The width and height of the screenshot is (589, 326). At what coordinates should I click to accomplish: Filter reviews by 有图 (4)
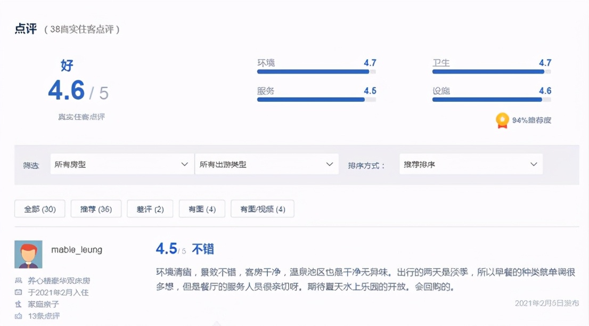point(202,208)
